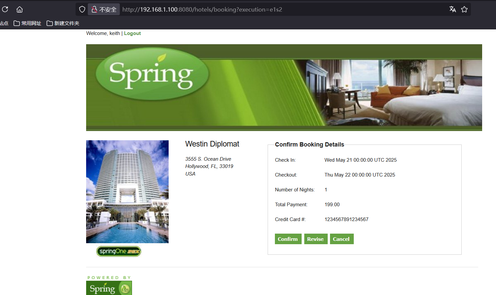Click the 不安全 site security indicator
The image size is (496, 295).
pos(104,9)
